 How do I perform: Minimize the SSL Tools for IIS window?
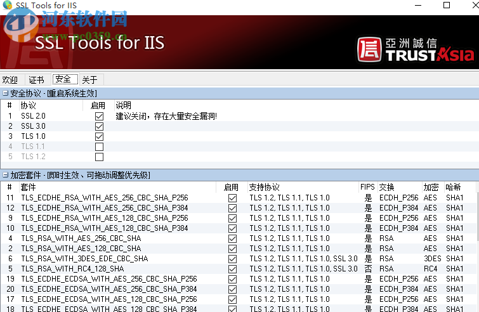[418, 5]
